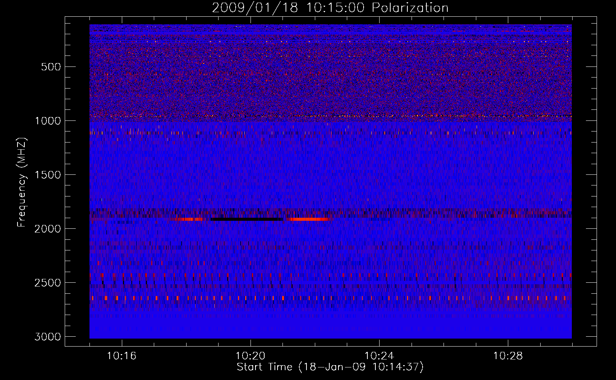Click the 3000 frequency tick label
This screenshot has height=380, width=616.
(48, 337)
